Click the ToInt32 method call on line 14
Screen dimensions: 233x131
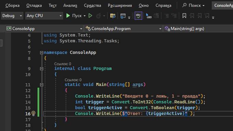pos(142,102)
